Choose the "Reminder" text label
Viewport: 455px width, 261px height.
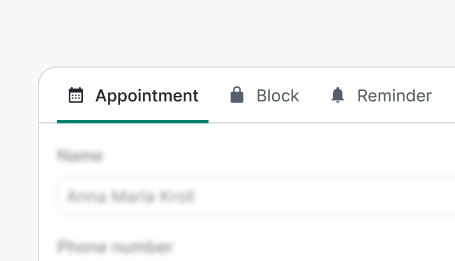tap(394, 96)
